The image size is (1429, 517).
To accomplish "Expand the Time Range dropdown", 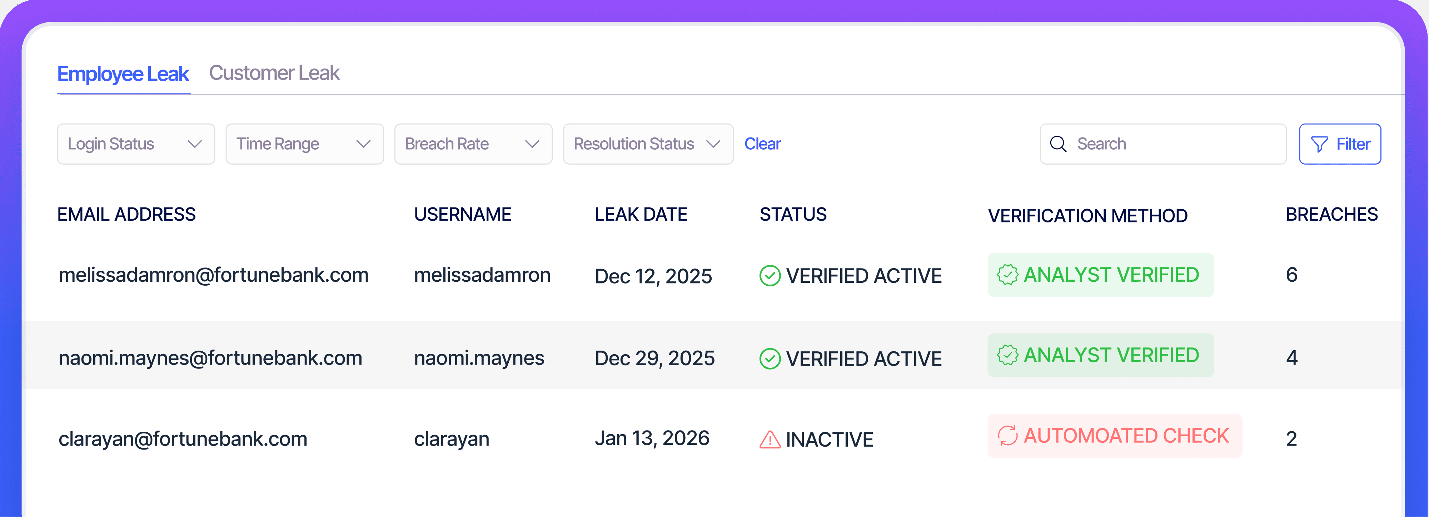I will 304,144.
